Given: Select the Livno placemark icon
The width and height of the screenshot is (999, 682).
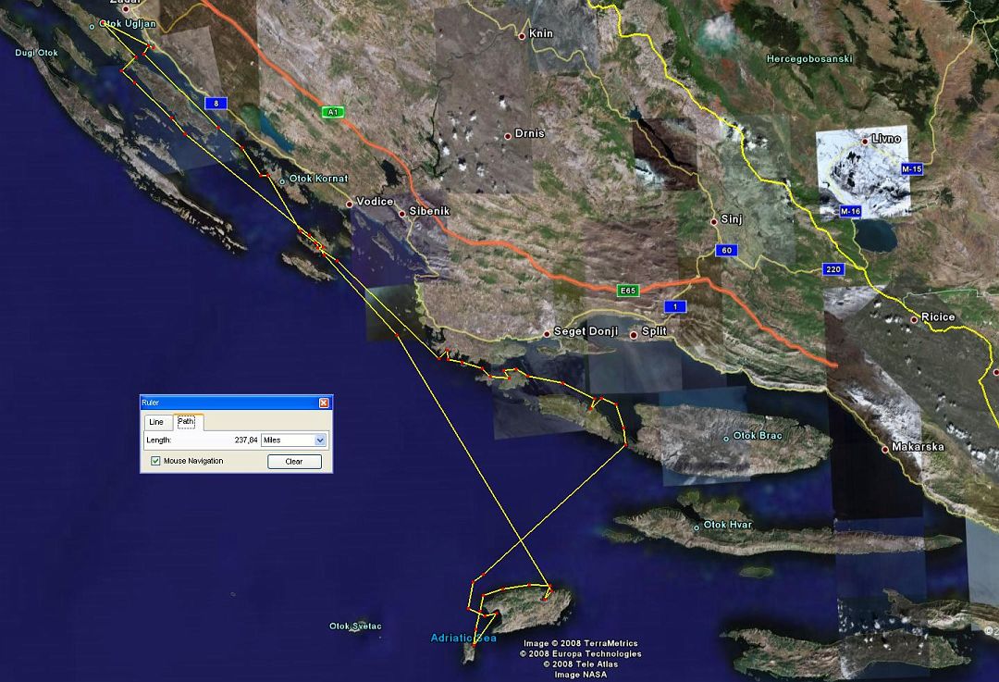Looking at the screenshot, I should coord(865,141).
